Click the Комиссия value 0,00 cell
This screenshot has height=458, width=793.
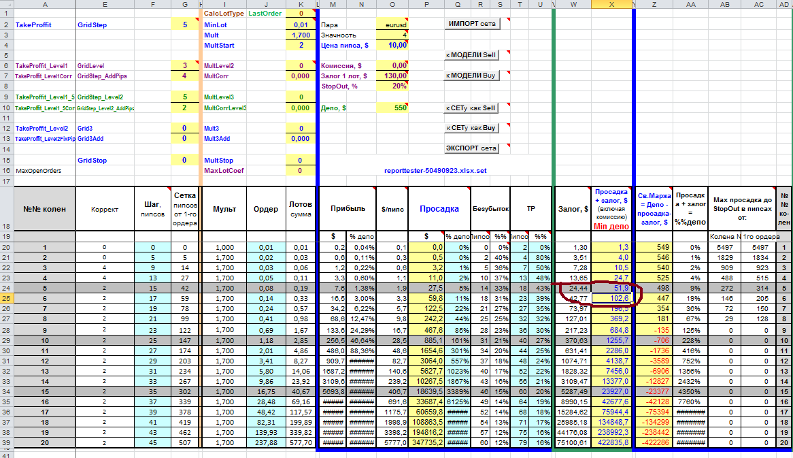[392, 65]
